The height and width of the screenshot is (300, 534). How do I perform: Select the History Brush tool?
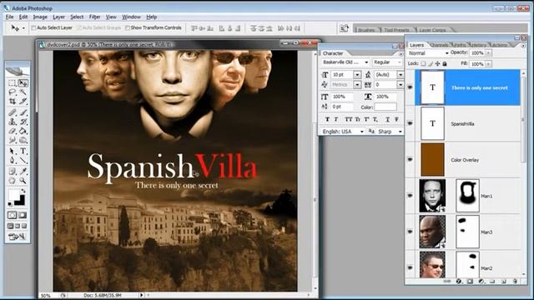click(23, 122)
